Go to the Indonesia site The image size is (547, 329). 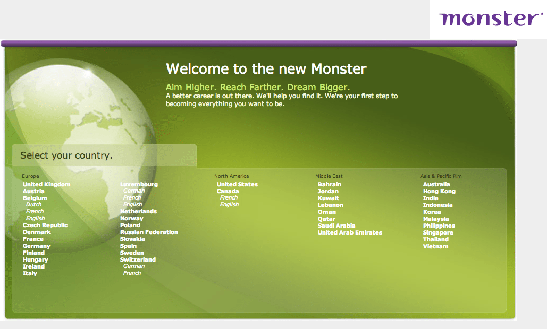[438, 205]
